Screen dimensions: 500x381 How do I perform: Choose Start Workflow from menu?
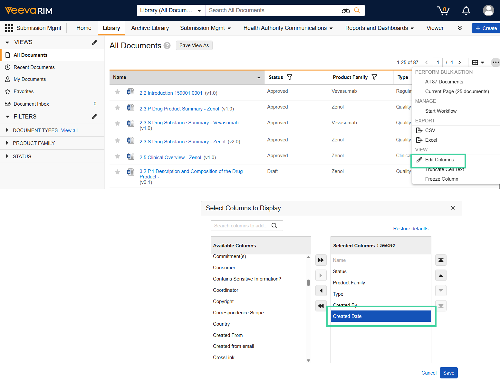pyautogui.click(x=441, y=111)
